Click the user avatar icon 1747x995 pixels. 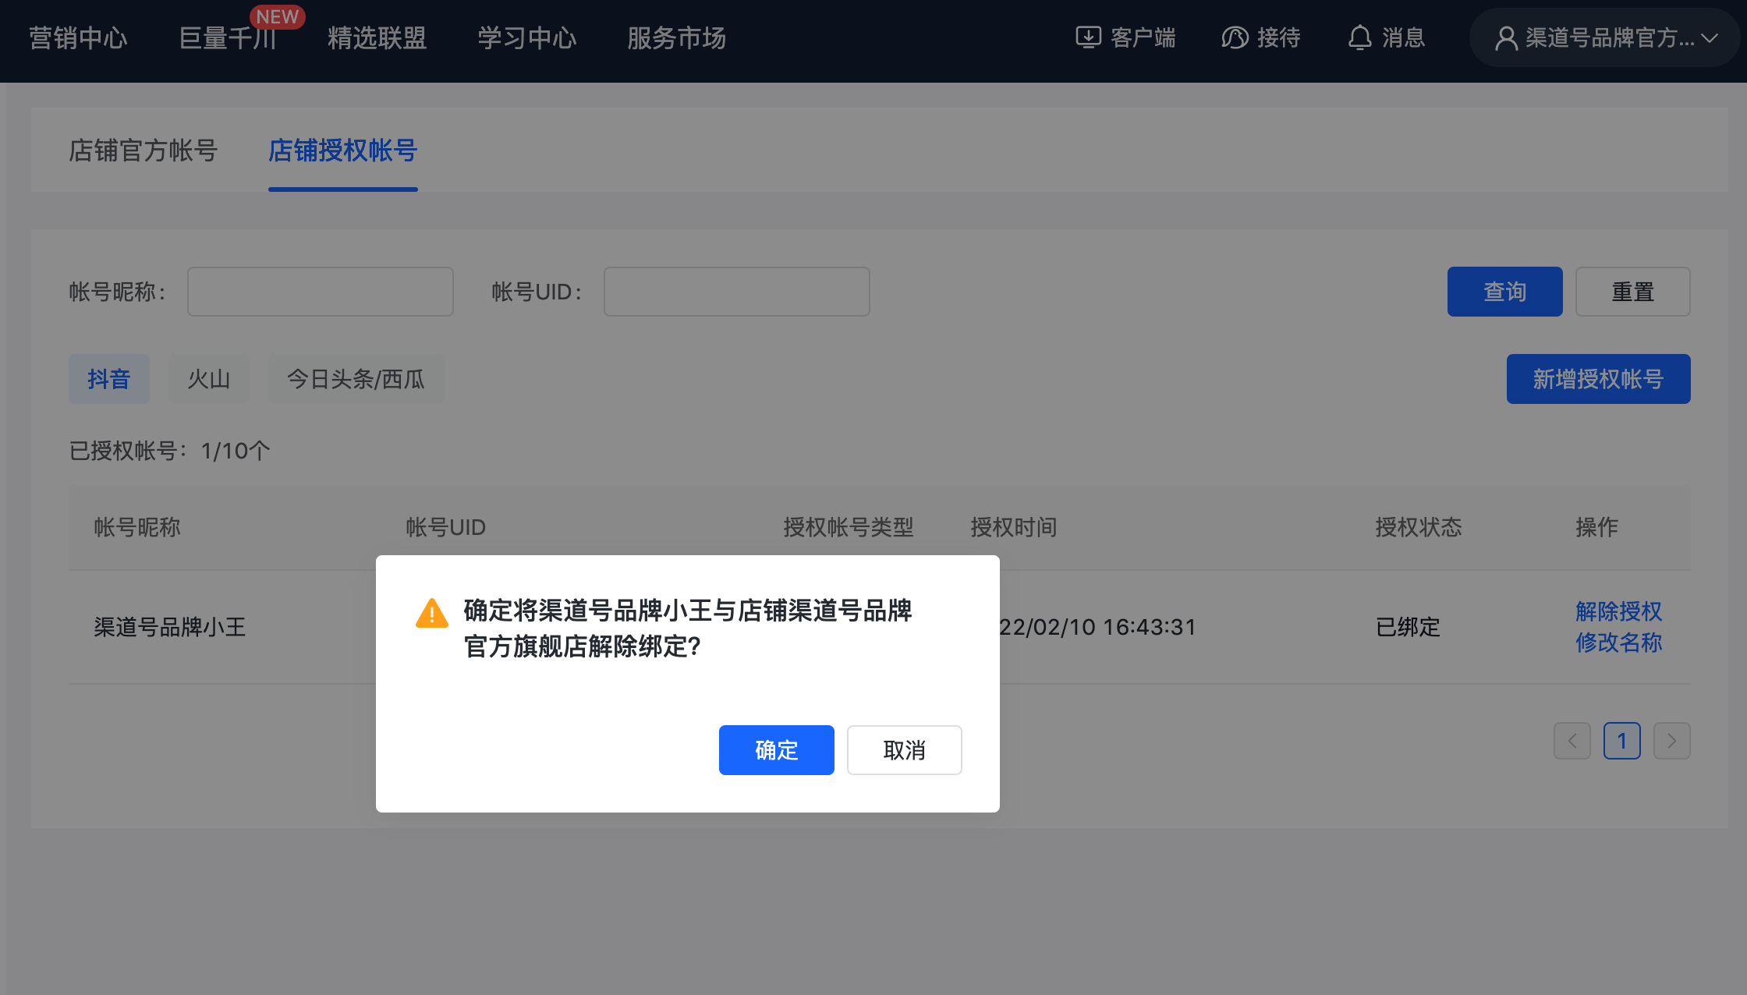click(1505, 37)
